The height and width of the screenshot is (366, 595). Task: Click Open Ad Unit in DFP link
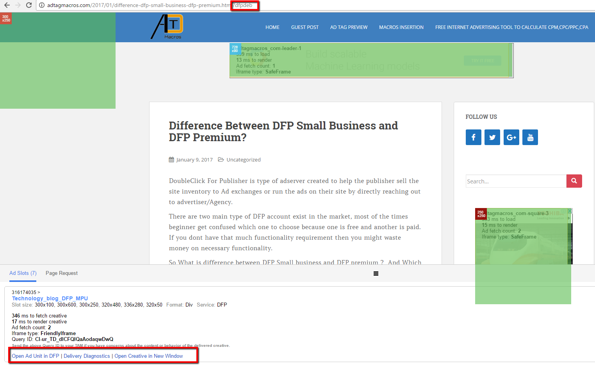point(36,356)
